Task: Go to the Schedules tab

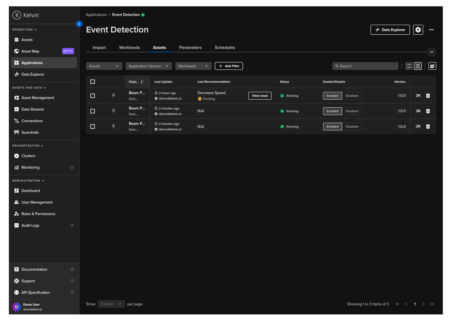Action: [225, 48]
